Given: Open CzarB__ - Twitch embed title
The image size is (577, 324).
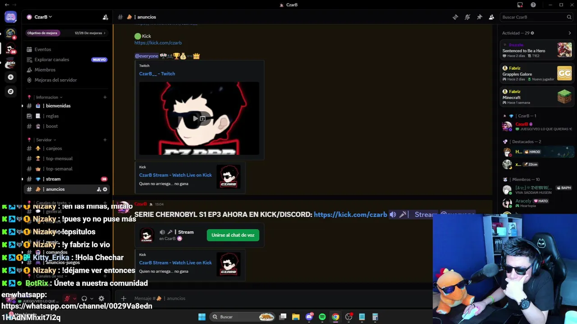Looking at the screenshot, I should [157, 74].
